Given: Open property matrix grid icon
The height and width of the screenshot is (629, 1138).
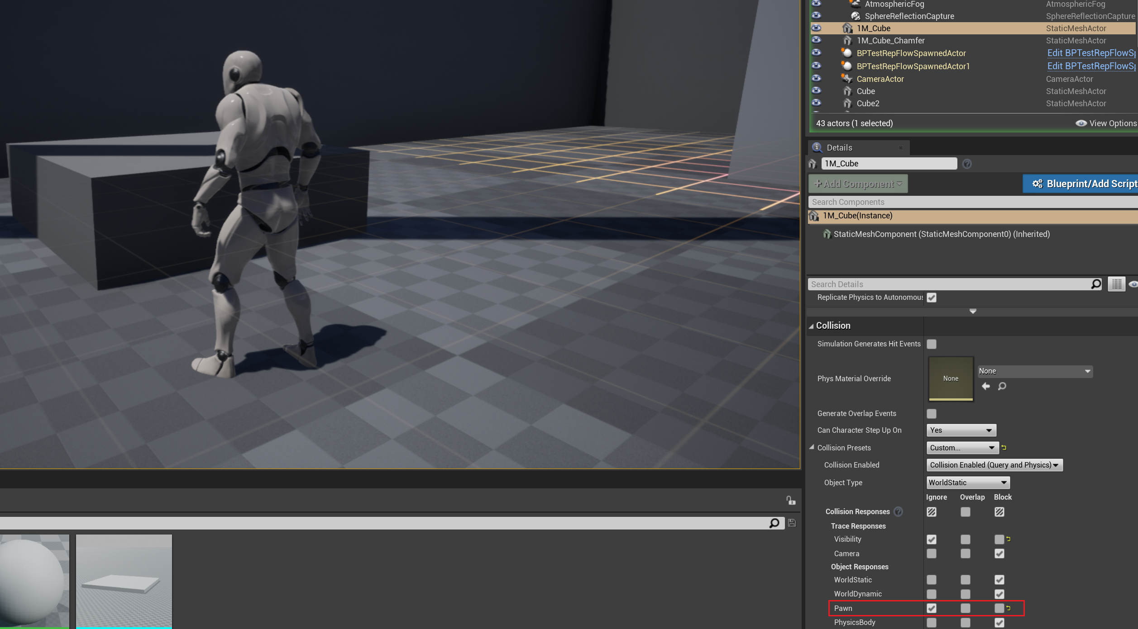Looking at the screenshot, I should 1116,284.
